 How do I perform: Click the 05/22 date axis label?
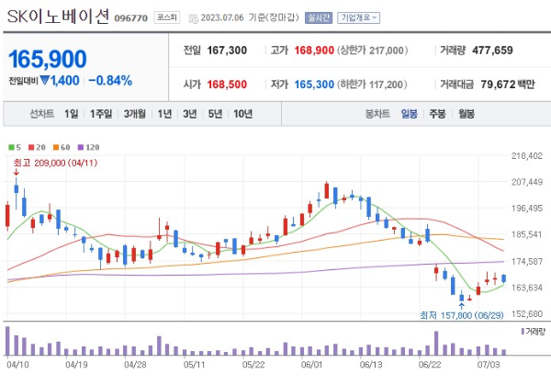point(253,365)
